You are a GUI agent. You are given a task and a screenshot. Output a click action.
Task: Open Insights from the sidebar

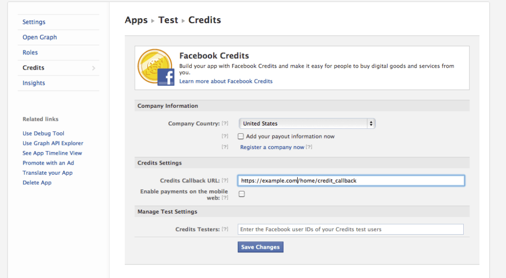click(34, 83)
